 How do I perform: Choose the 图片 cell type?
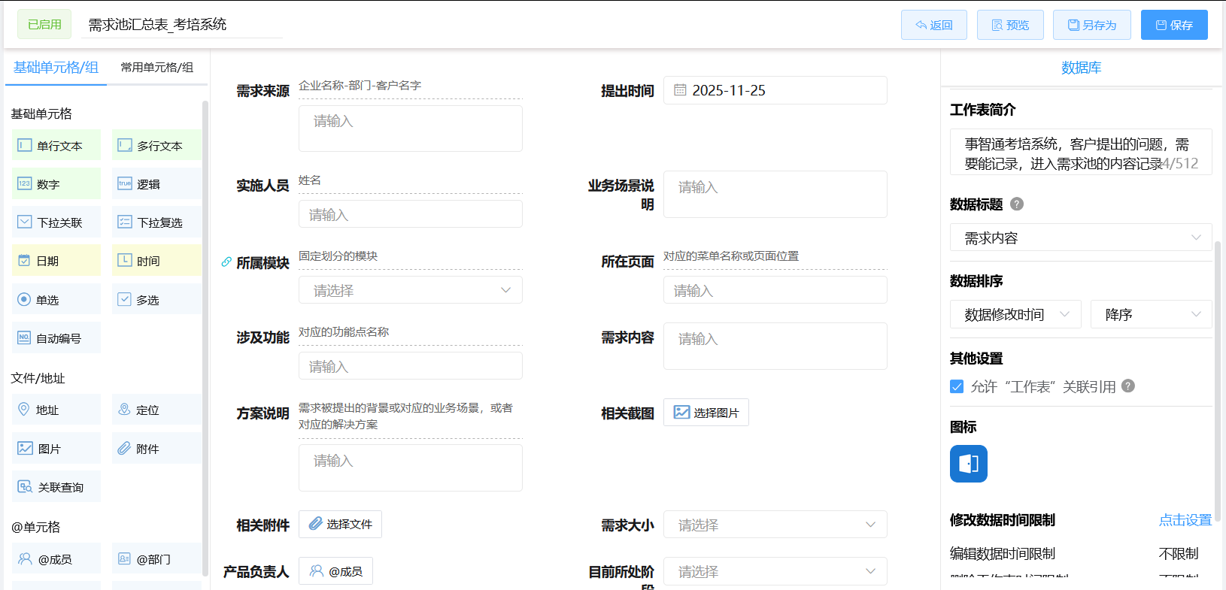click(x=56, y=448)
